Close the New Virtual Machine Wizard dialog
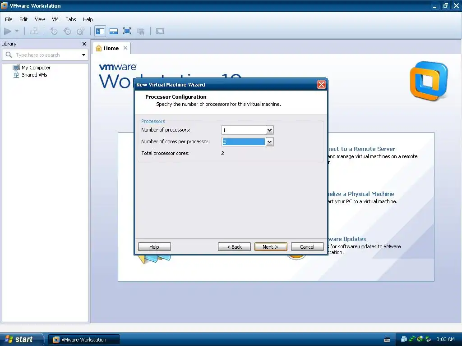 point(321,85)
